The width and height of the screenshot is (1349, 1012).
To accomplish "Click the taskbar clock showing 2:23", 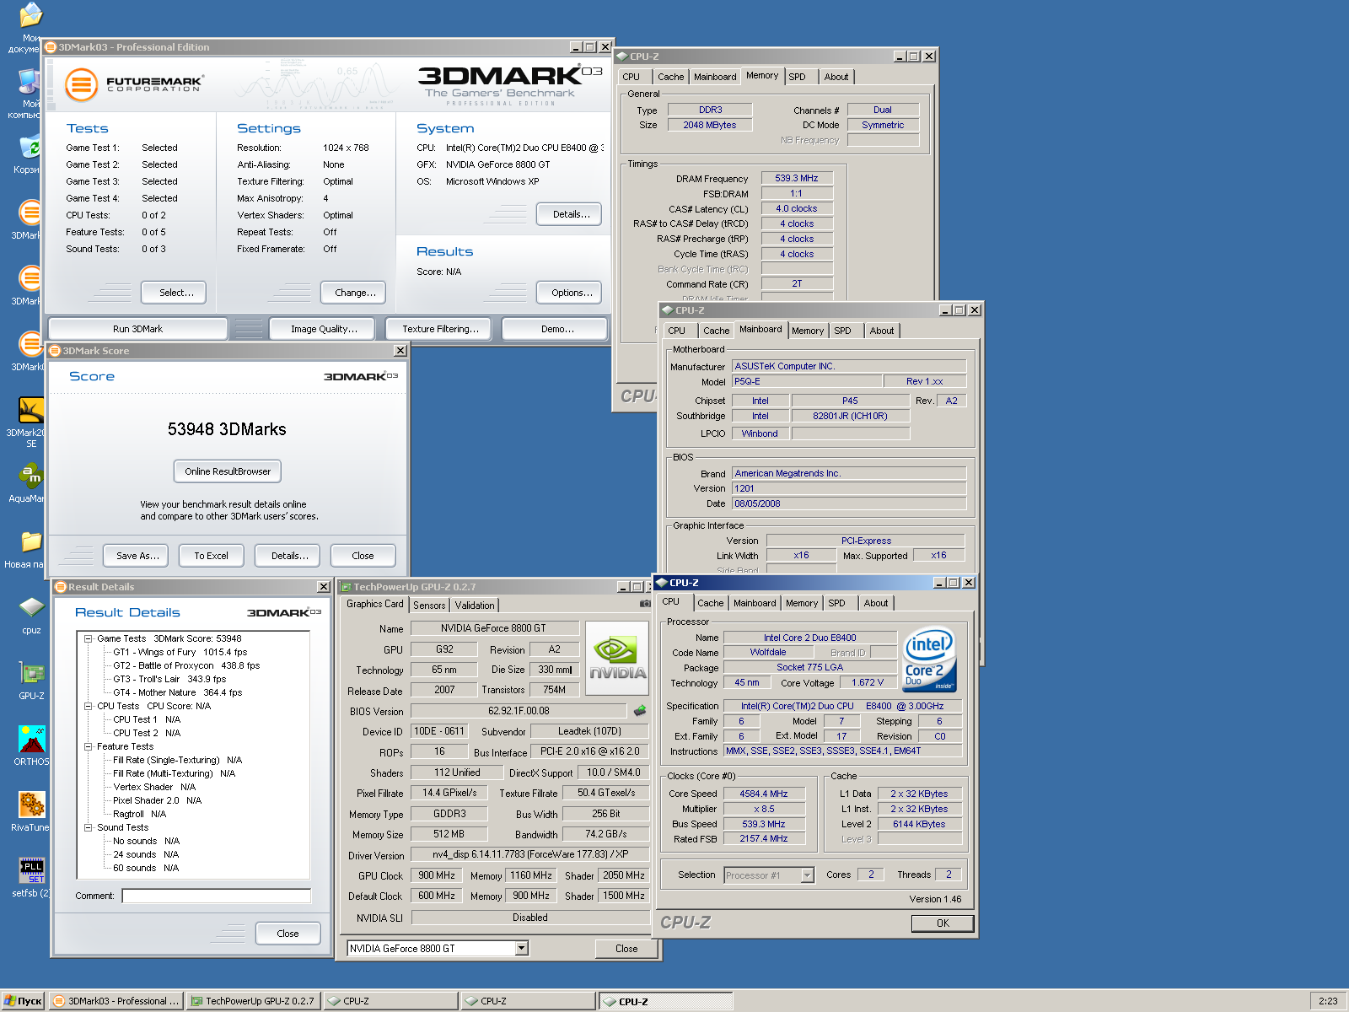I will point(1328,1001).
